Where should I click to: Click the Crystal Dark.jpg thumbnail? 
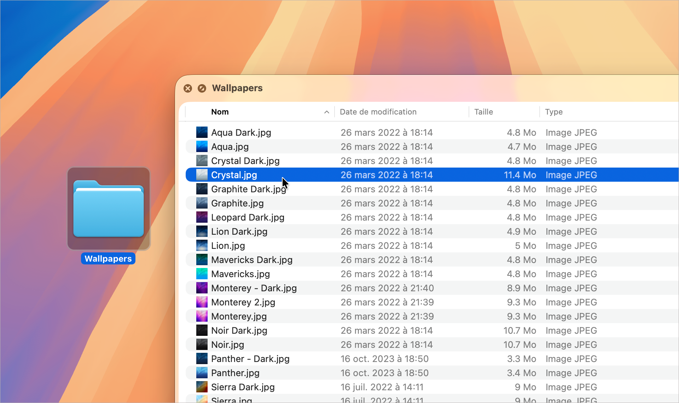point(202,161)
